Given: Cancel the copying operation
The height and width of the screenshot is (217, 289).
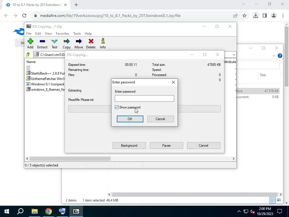Looking at the screenshot, I should [203, 146].
